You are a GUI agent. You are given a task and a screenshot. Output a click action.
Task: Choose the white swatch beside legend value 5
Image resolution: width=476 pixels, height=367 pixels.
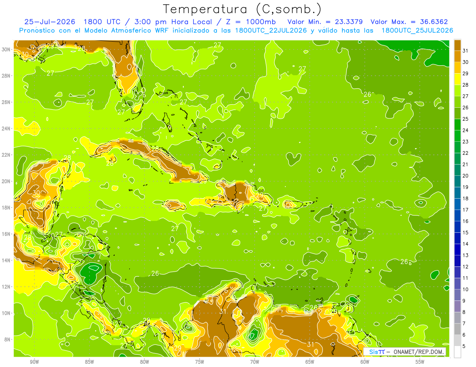click(x=457, y=352)
